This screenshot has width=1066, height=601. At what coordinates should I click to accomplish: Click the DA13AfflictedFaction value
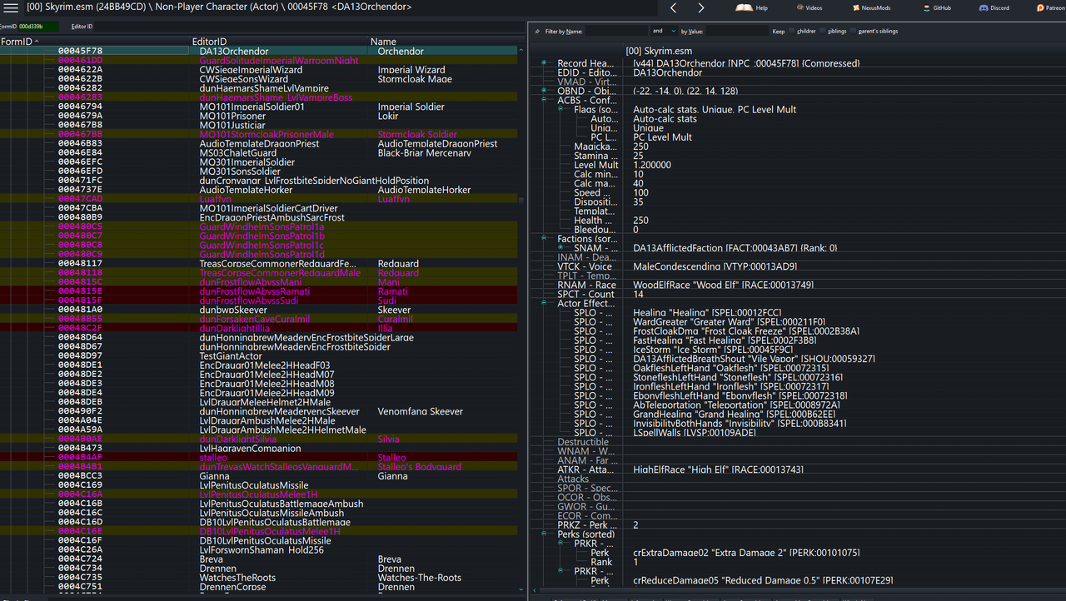coord(735,248)
